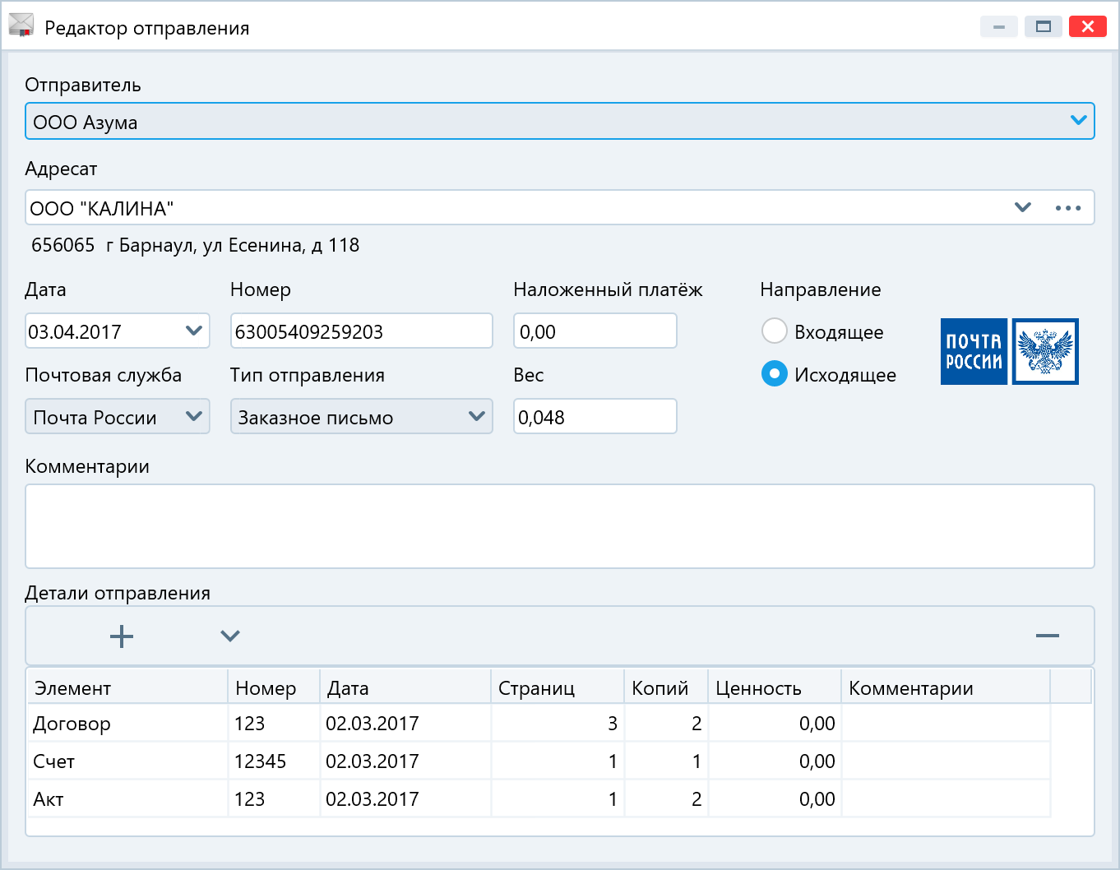Image resolution: width=1120 pixels, height=870 pixels.
Task: Click the Комментарии cell in Договор row
Action: click(946, 724)
